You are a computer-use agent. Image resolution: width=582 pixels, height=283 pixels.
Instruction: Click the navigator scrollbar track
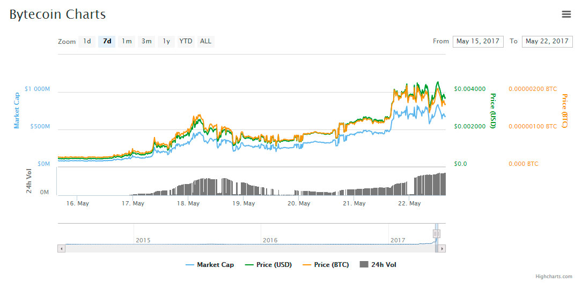coord(250,249)
